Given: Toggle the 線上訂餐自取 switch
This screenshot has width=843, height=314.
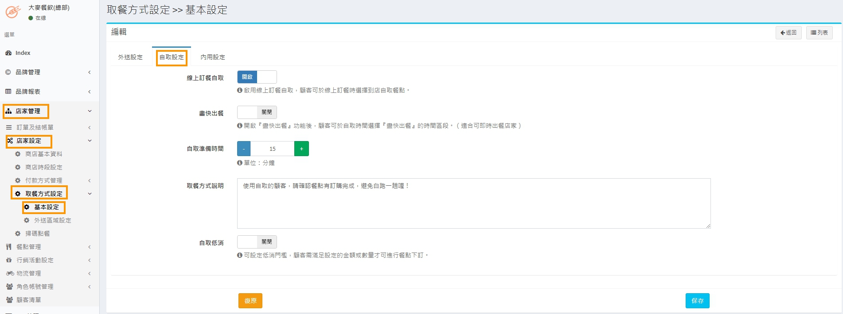Looking at the screenshot, I should click(257, 77).
